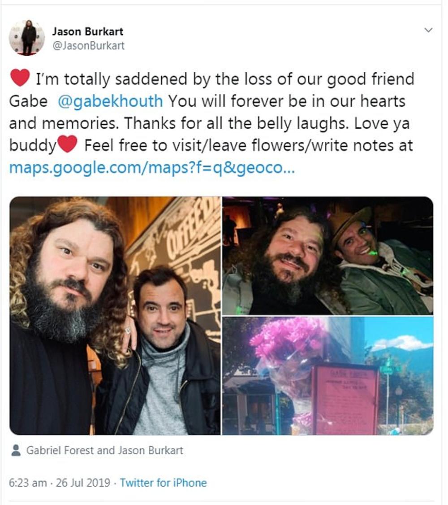Click the 26 Jul 2019 date
The height and width of the screenshot is (505, 448).
(x=83, y=483)
